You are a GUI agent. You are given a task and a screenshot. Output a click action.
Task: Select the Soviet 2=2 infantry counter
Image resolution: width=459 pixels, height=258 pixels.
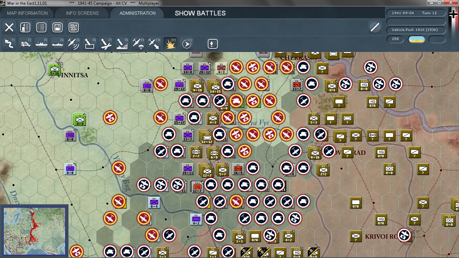[x=196, y=153]
